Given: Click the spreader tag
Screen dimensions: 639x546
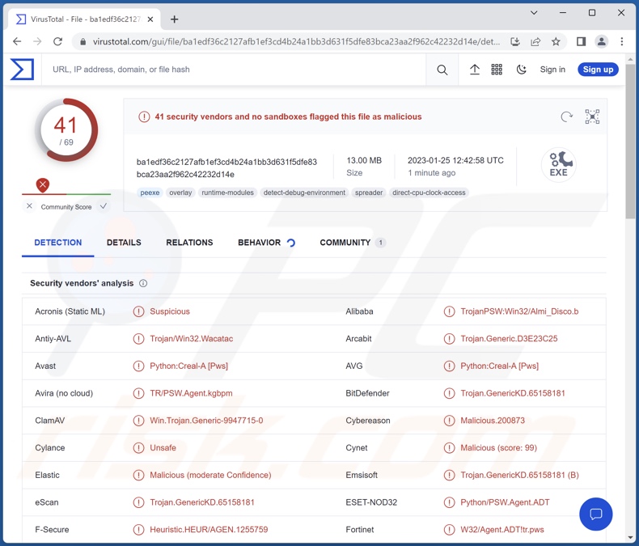Looking at the screenshot, I should [x=369, y=193].
